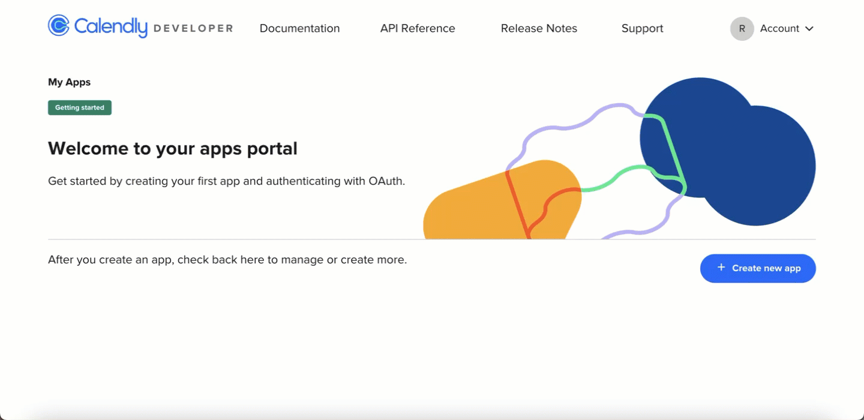Image resolution: width=864 pixels, height=420 pixels.
Task: Click the Account label
Action: [779, 28]
